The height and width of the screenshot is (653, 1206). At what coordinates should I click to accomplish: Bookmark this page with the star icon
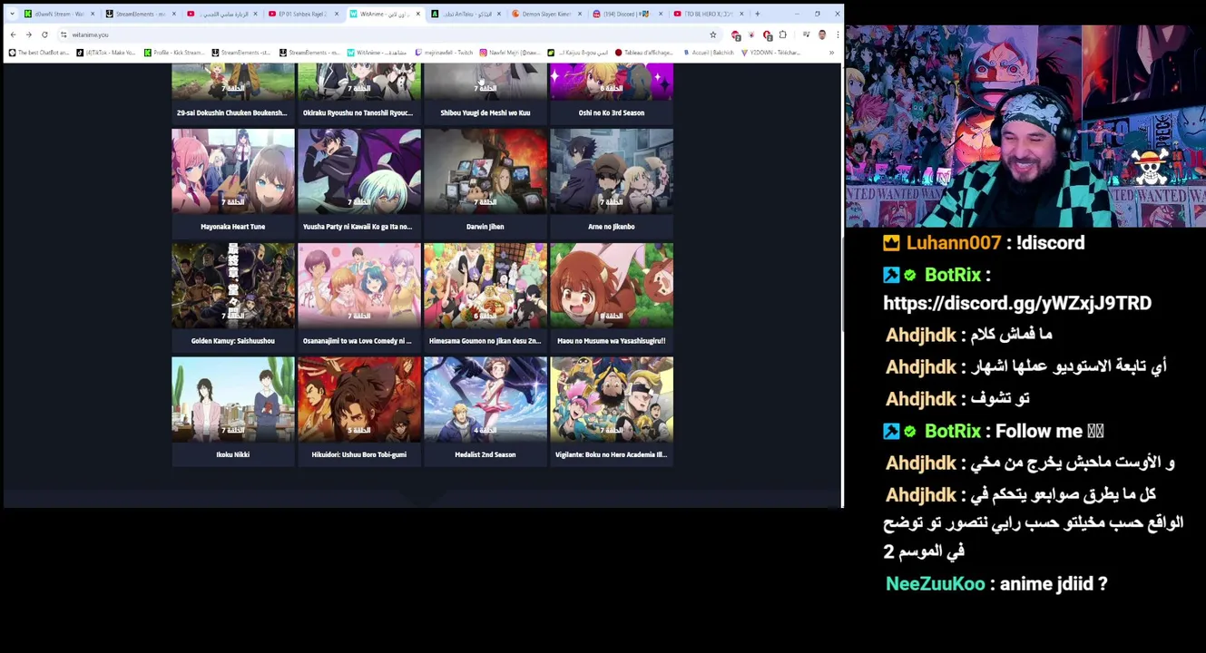click(x=713, y=34)
